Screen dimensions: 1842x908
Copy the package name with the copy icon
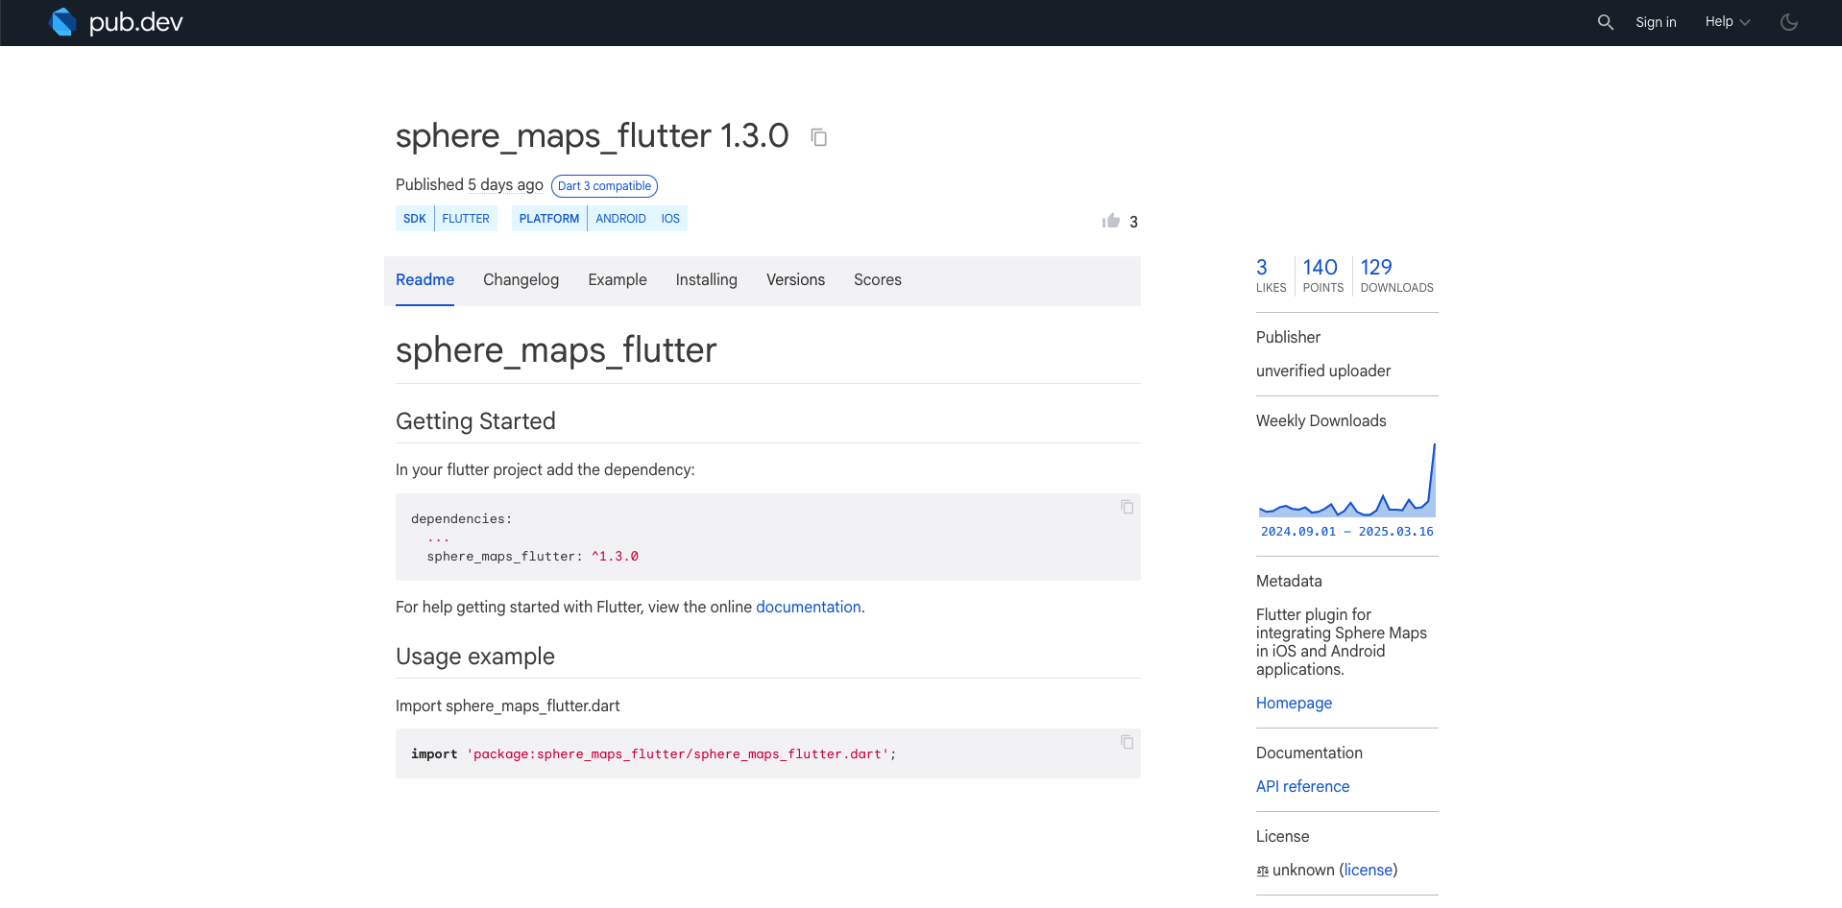[818, 137]
